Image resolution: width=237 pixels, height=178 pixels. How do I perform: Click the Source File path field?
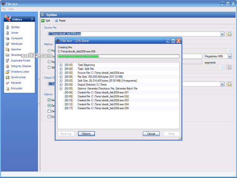point(134,34)
